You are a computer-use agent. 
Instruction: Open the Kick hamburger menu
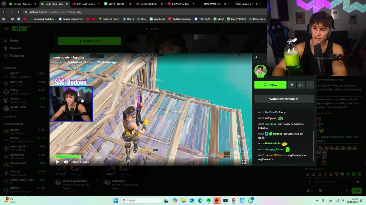[x=6, y=29]
